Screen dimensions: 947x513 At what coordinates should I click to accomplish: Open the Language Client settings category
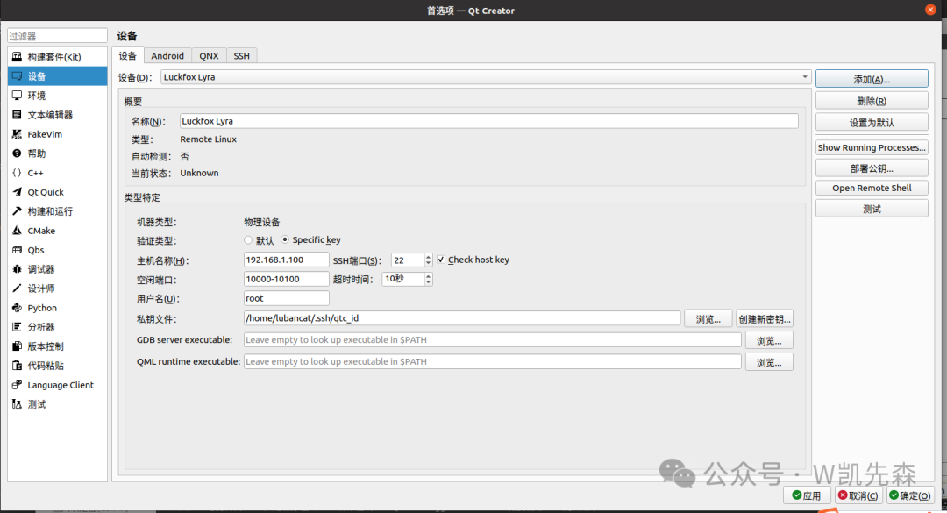tap(60, 385)
